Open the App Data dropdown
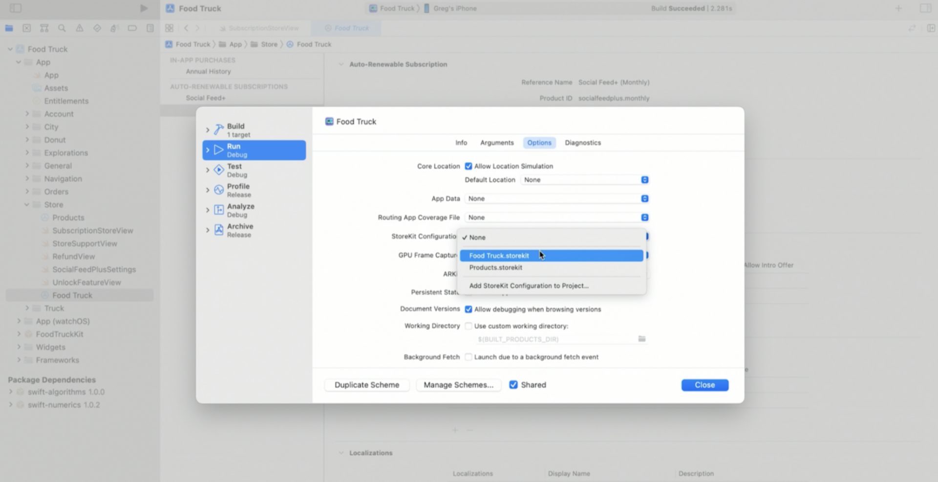 pyautogui.click(x=556, y=199)
